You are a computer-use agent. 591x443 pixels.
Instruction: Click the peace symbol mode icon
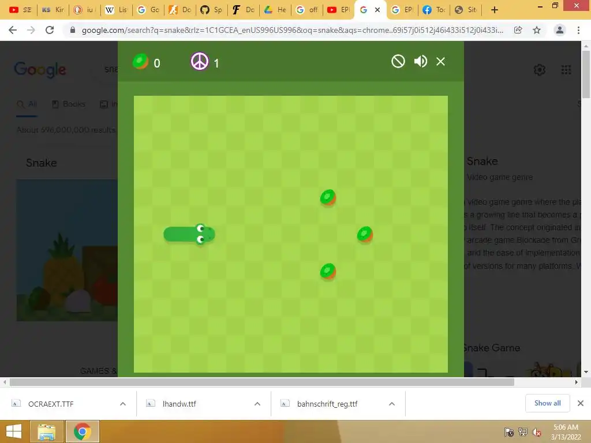199,61
